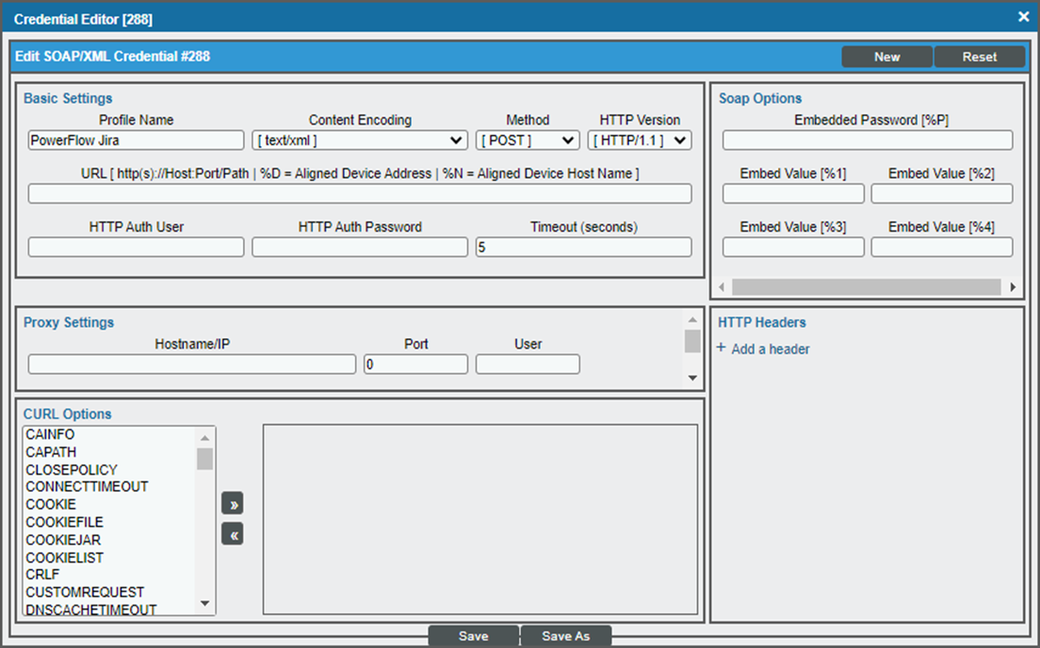
Task: Click the Embed Value %1 field
Action: [x=793, y=193]
